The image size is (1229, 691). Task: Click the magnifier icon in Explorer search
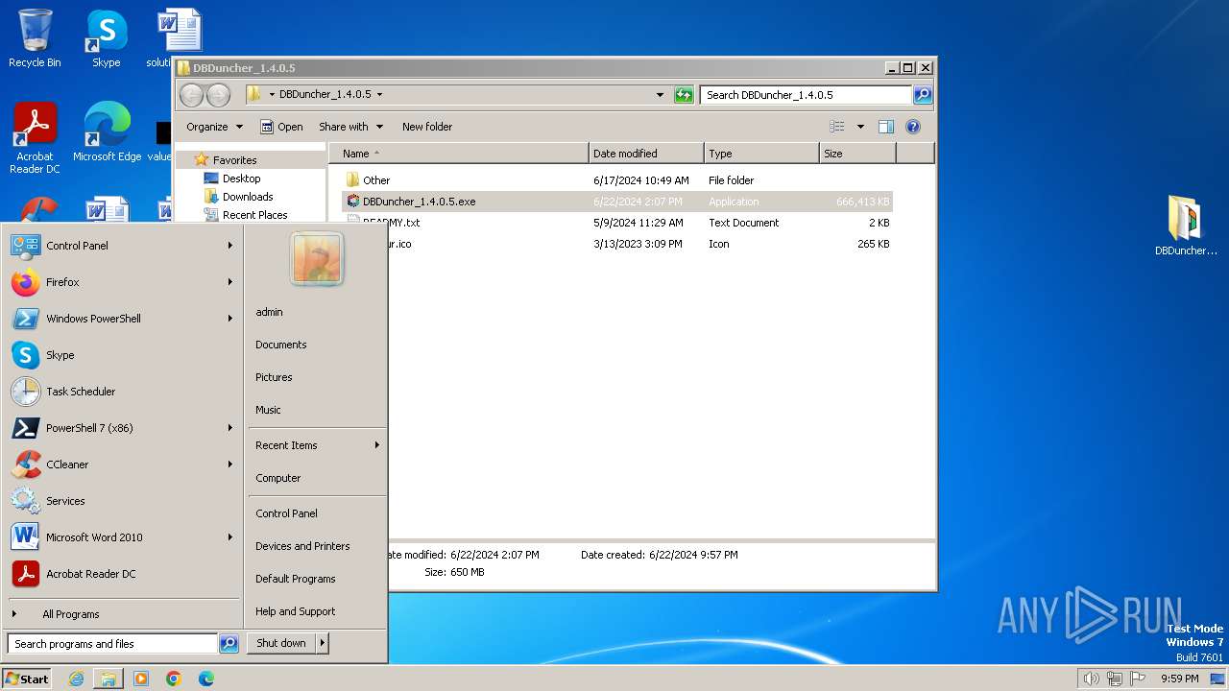click(x=922, y=95)
